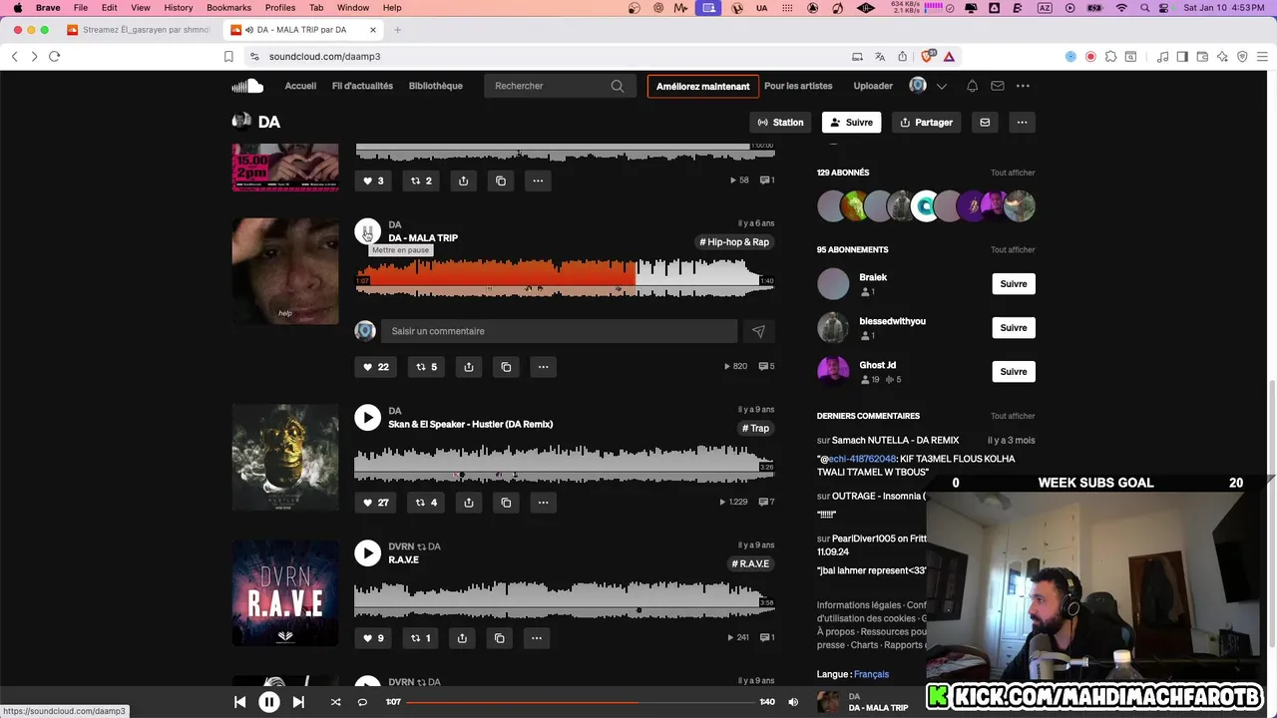1277x718 pixels.
Task: Share the Hustler DA Remix icon
Action: coord(468,503)
